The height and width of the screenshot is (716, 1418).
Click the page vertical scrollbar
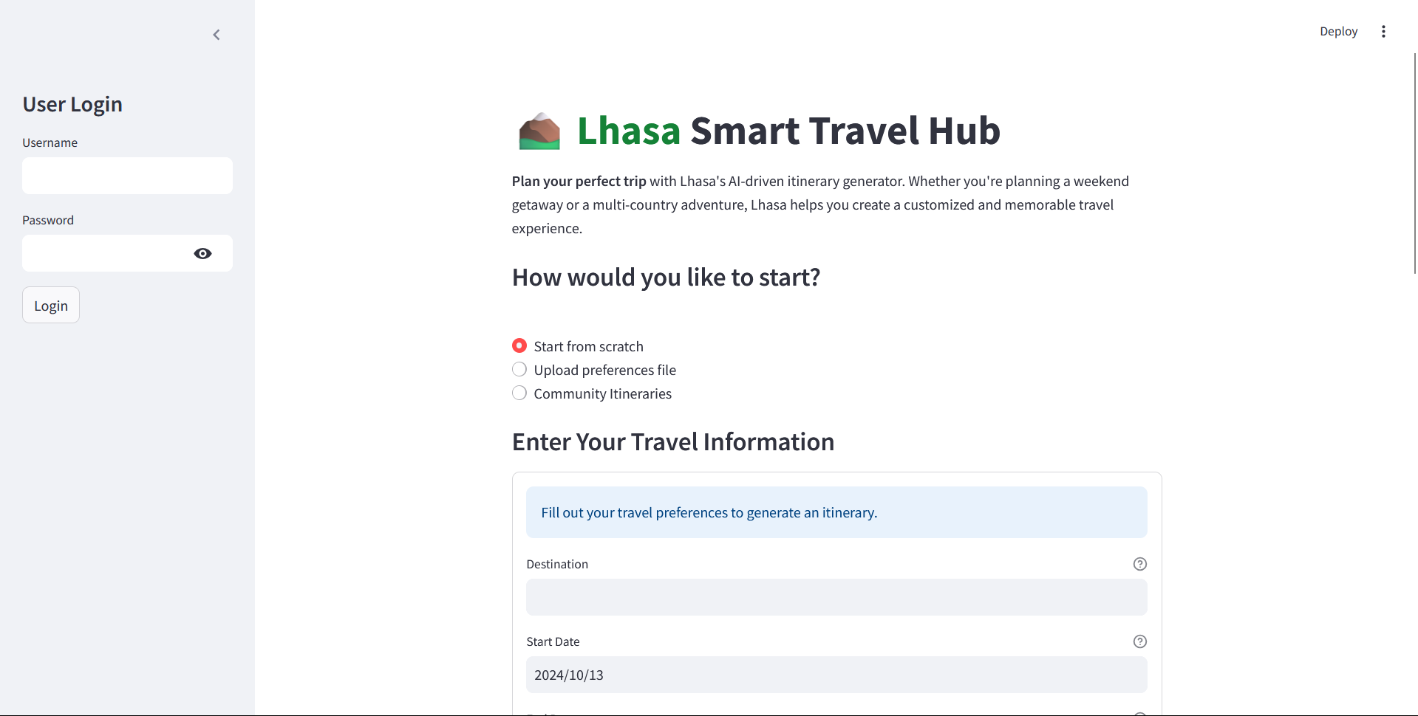[1414, 162]
